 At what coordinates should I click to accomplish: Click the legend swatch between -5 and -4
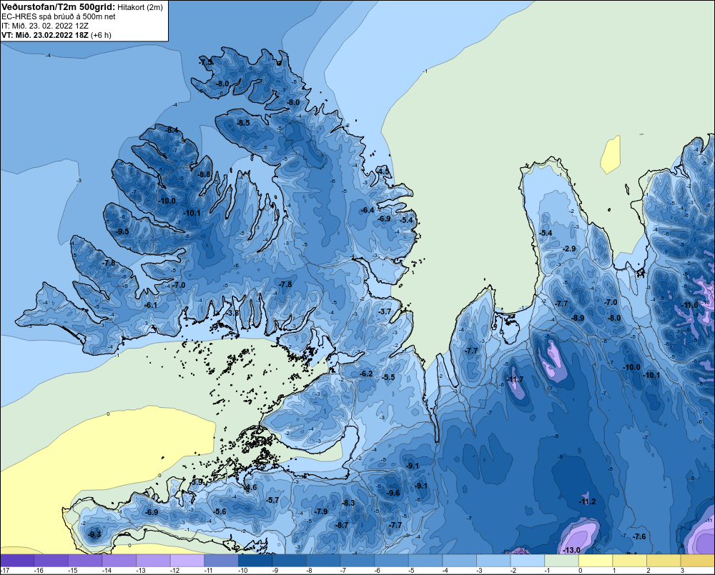tap(425, 561)
